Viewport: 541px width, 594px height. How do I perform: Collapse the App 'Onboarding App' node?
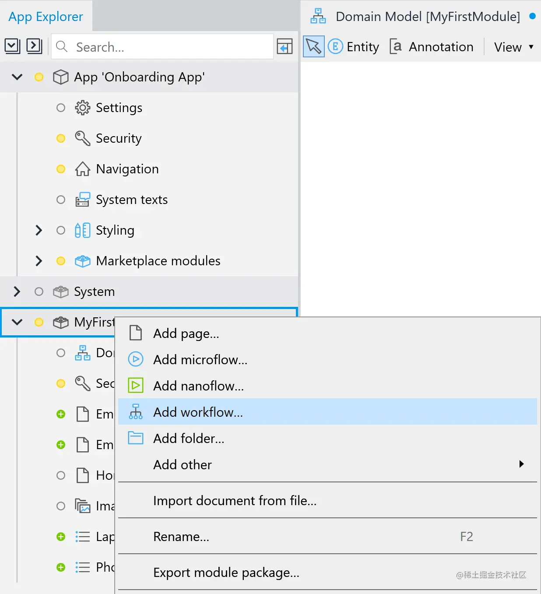(x=17, y=77)
